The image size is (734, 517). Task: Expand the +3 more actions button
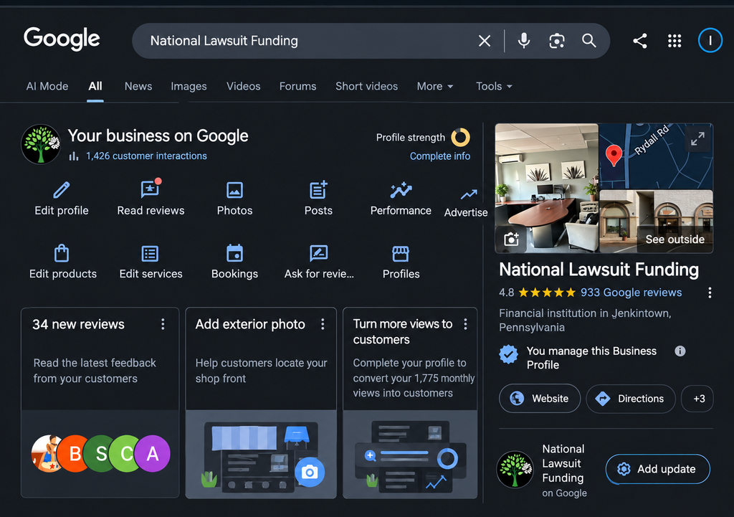tap(697, 399)
